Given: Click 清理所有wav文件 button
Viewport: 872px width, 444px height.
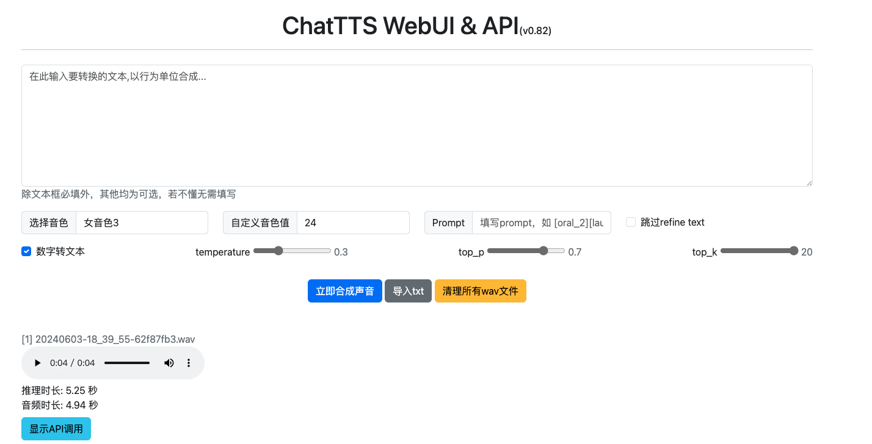Looking at the screenshot, I should pyautogui.click(x=481, y=291).
